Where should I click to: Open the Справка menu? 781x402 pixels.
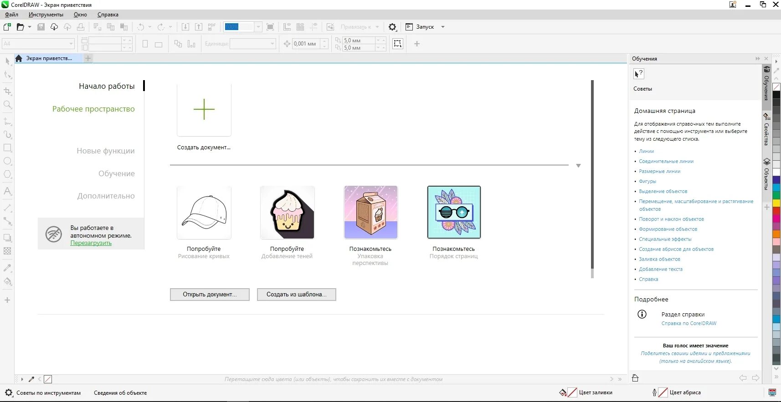pos(108,15)
